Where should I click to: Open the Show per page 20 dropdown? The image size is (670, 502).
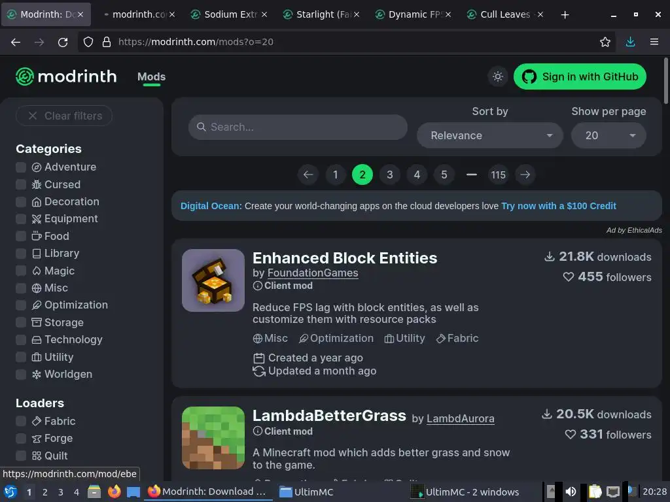[608, 136]
